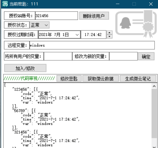158x148 pixels.
Task: Click the 授权QQ账号 label
Action: (x=20, y=16)
